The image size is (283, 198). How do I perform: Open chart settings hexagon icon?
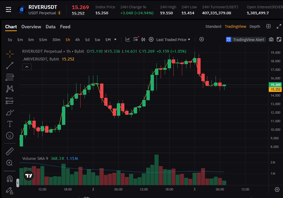point(151,39)
